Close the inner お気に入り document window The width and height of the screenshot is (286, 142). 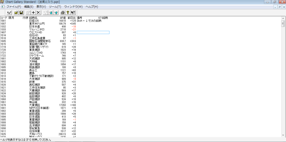(x=284, y=7)
